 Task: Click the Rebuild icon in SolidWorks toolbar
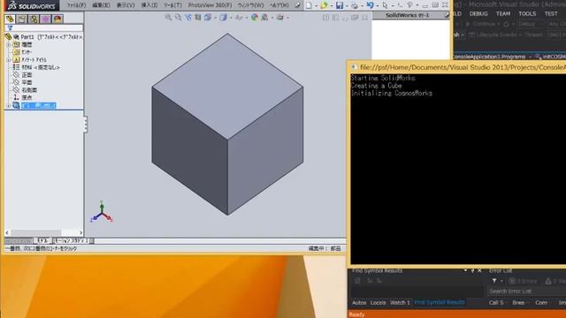tap(399, 5)
